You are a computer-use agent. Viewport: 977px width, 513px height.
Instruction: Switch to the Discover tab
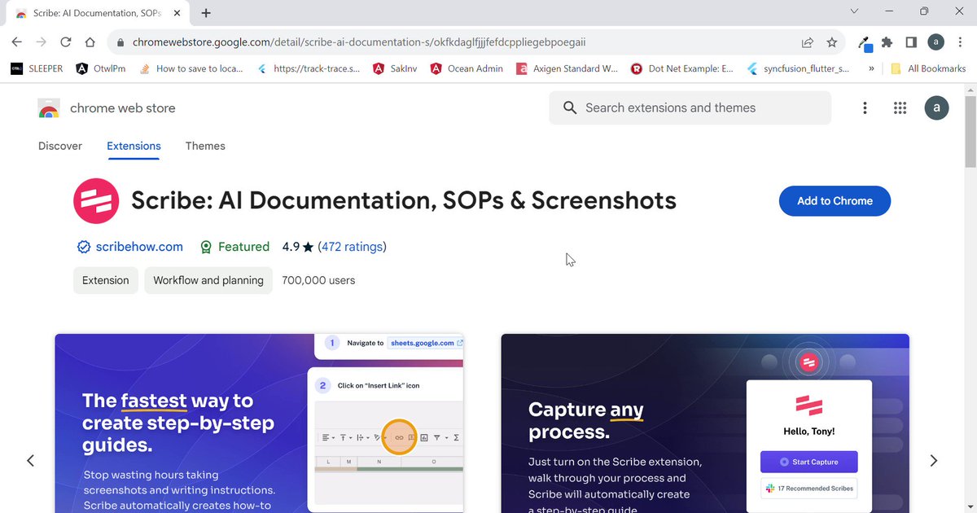click(x=60, y=146)
